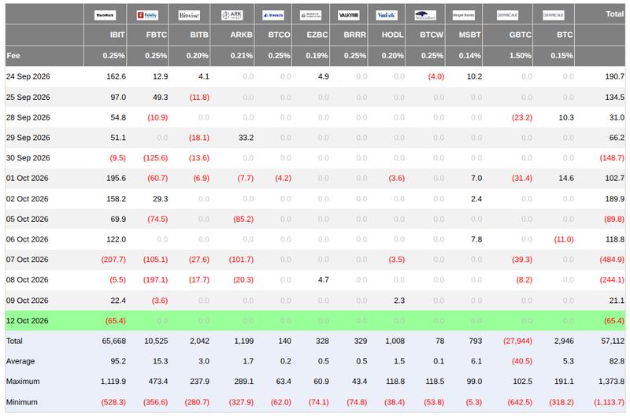Click the BlackRock logo above IBIT

[x=105, y=15]
